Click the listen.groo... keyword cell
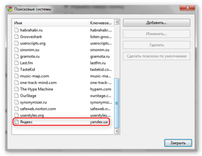This screenshot has width=202, height=156. pos(101,37)
